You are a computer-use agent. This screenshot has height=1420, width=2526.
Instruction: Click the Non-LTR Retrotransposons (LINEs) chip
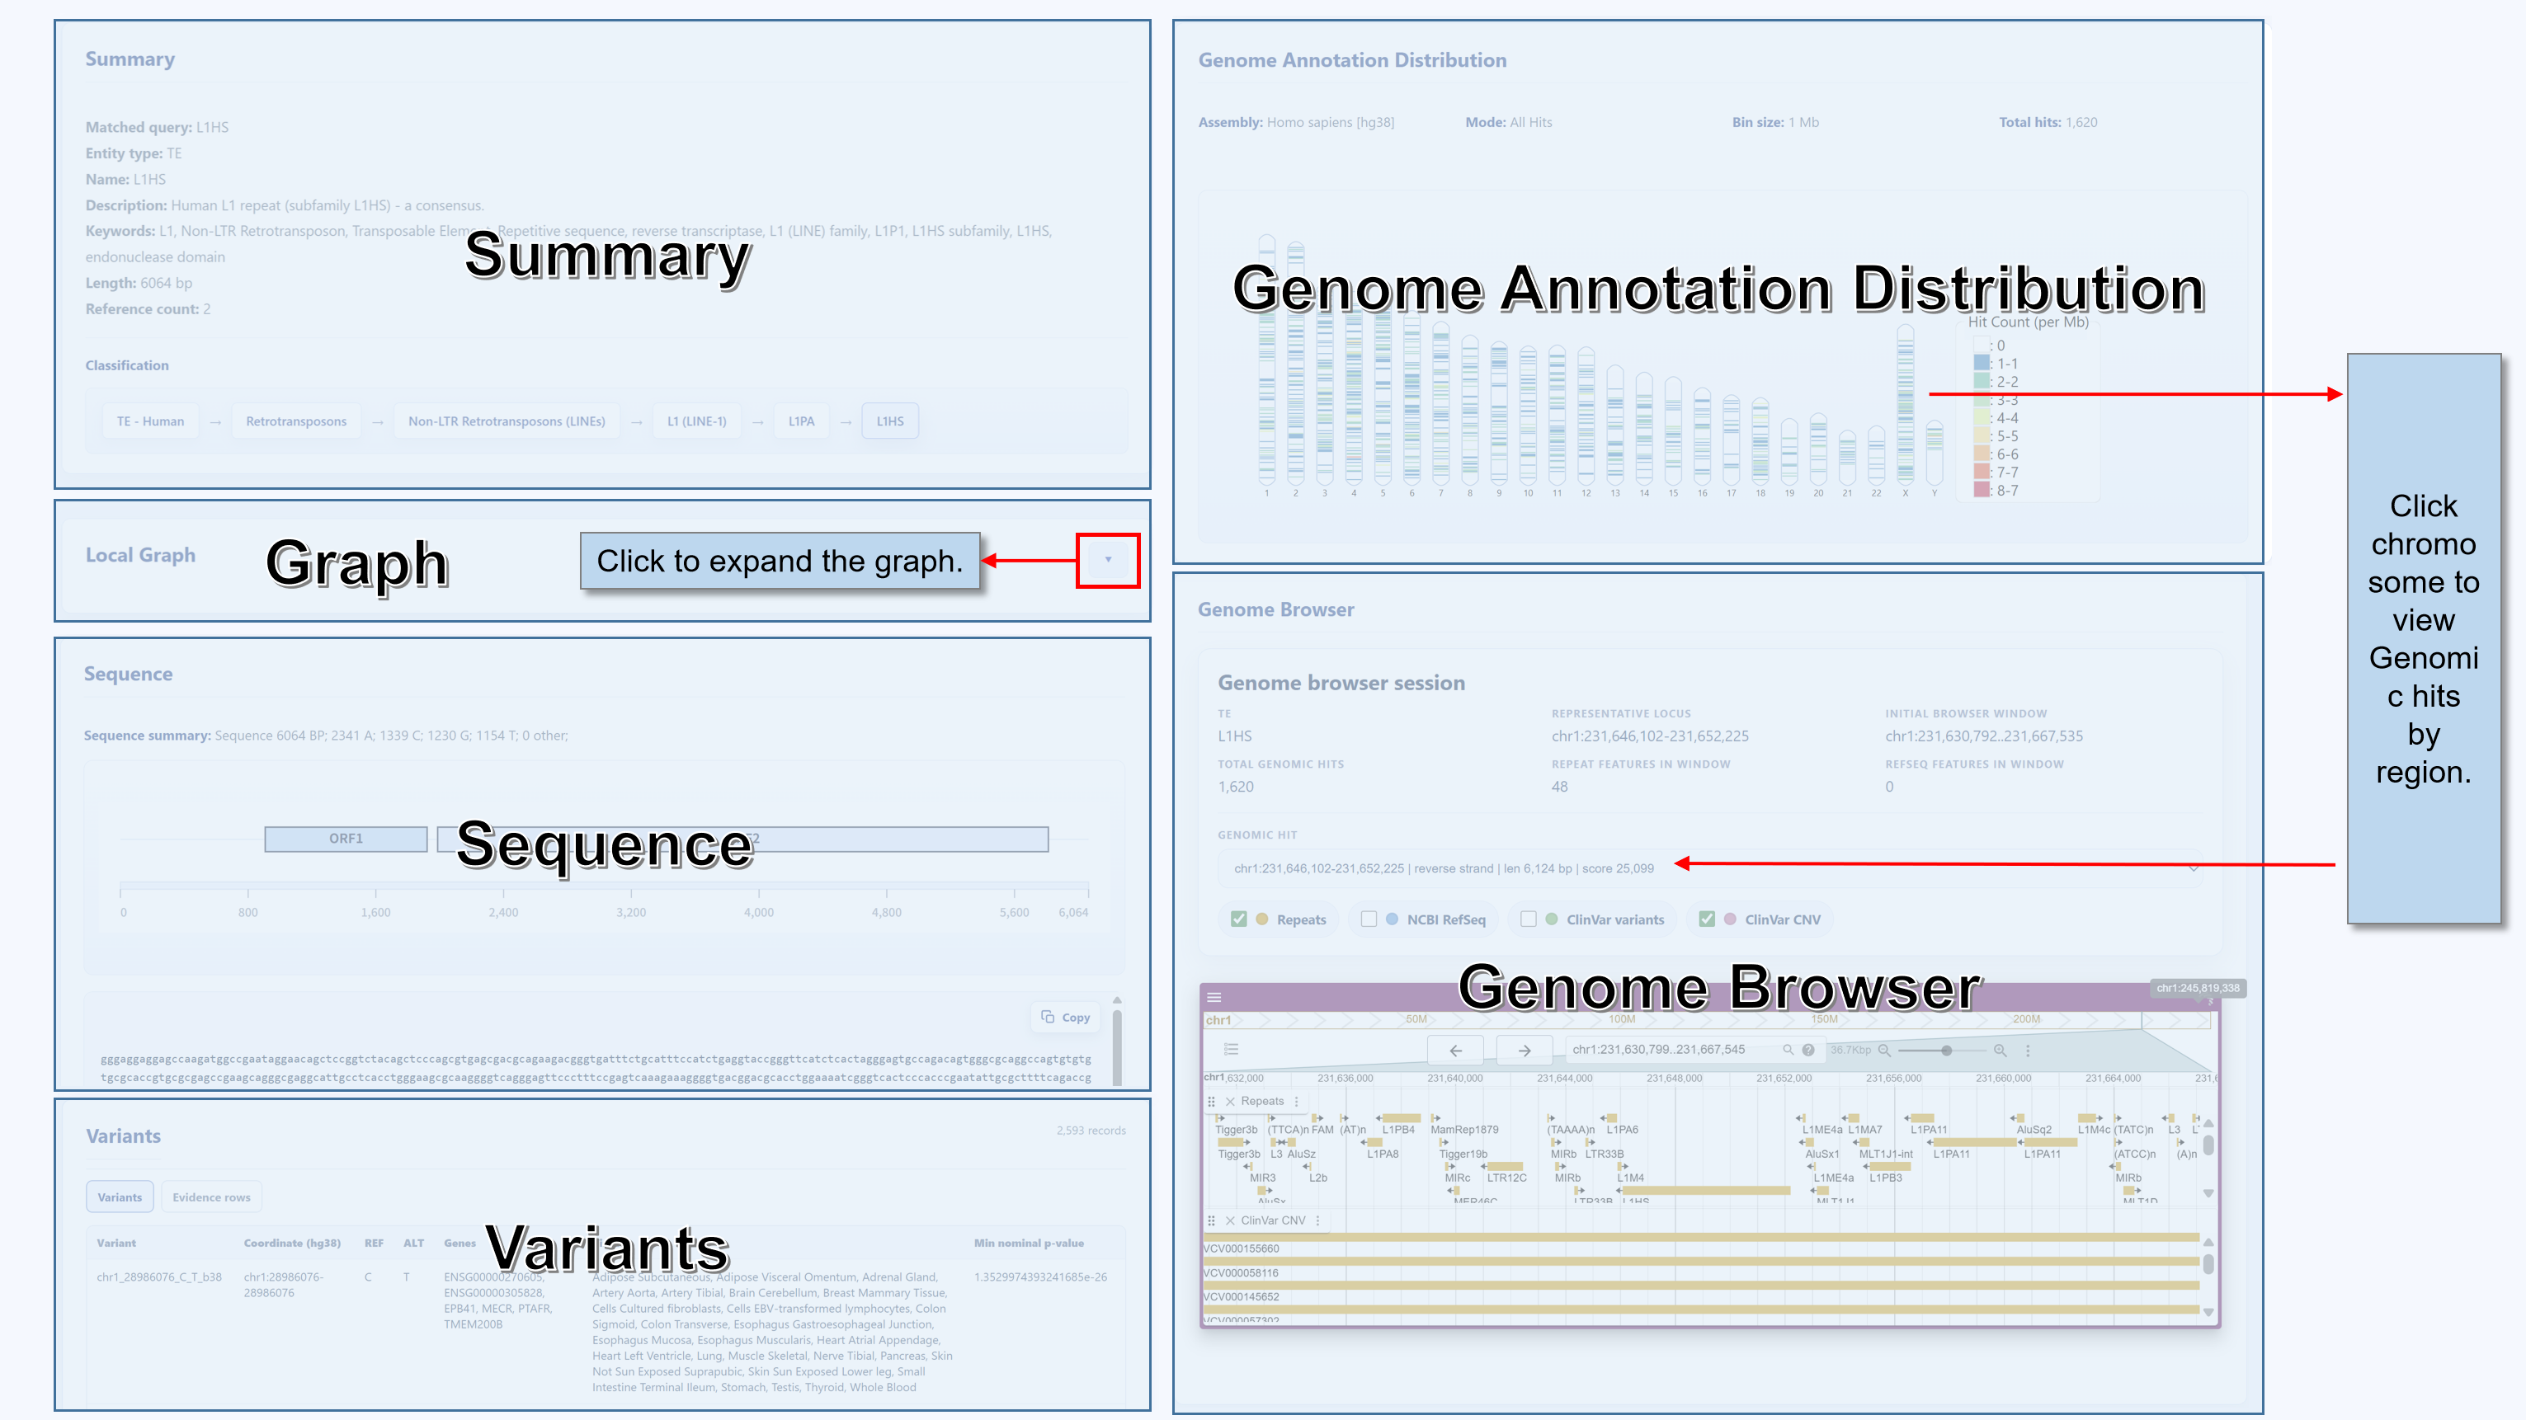506,421
